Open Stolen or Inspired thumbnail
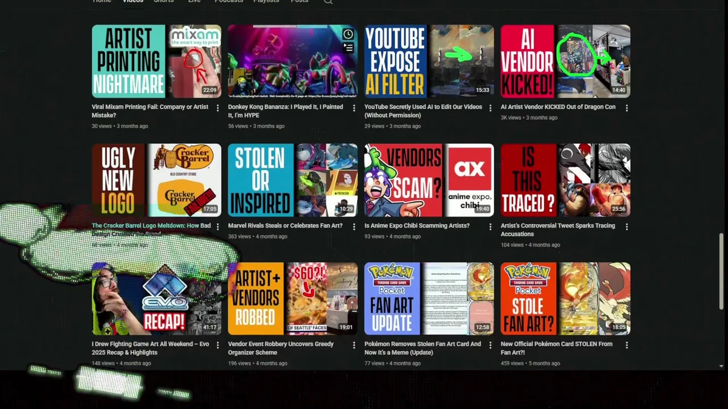The height and width of the screenshot is (409, 728). pos(293,180)
